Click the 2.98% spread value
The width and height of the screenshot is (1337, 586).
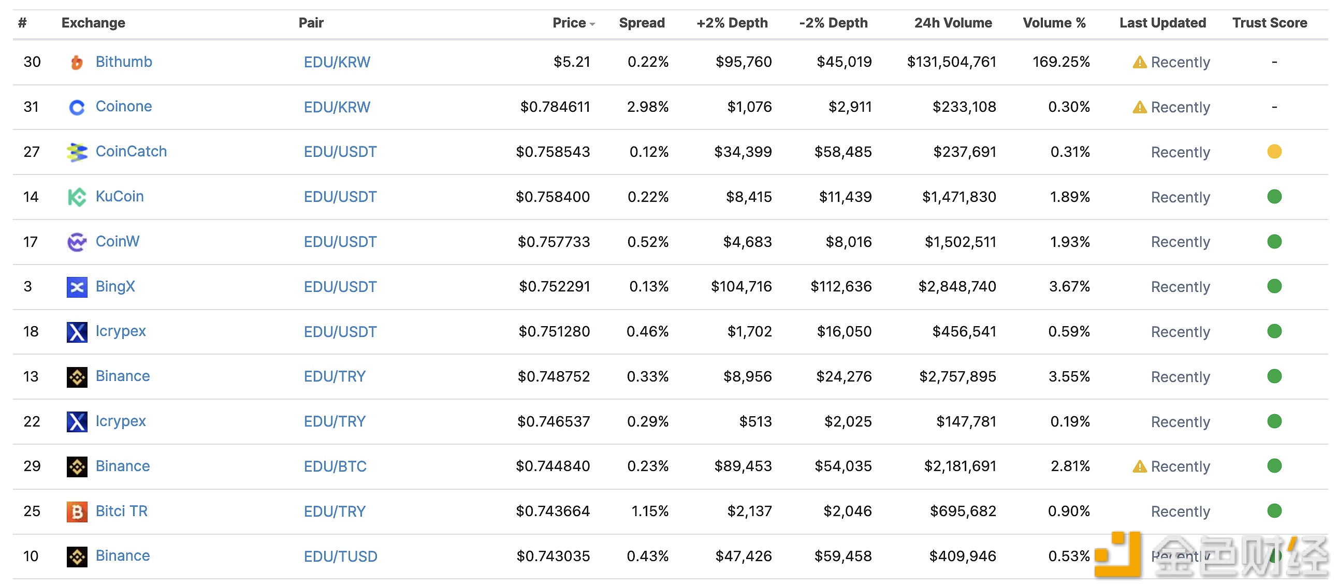pyautogui.click(x=647, y=107)
